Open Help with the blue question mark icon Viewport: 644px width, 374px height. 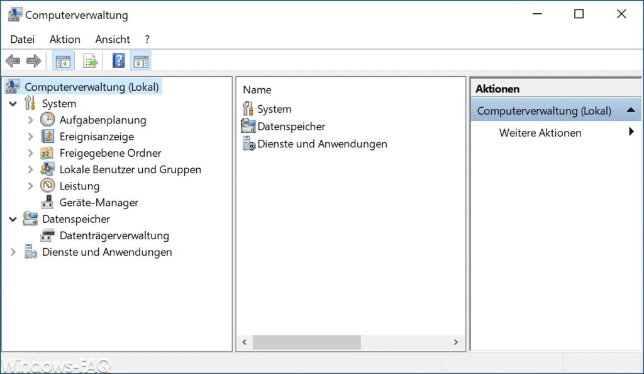[118, 61]
